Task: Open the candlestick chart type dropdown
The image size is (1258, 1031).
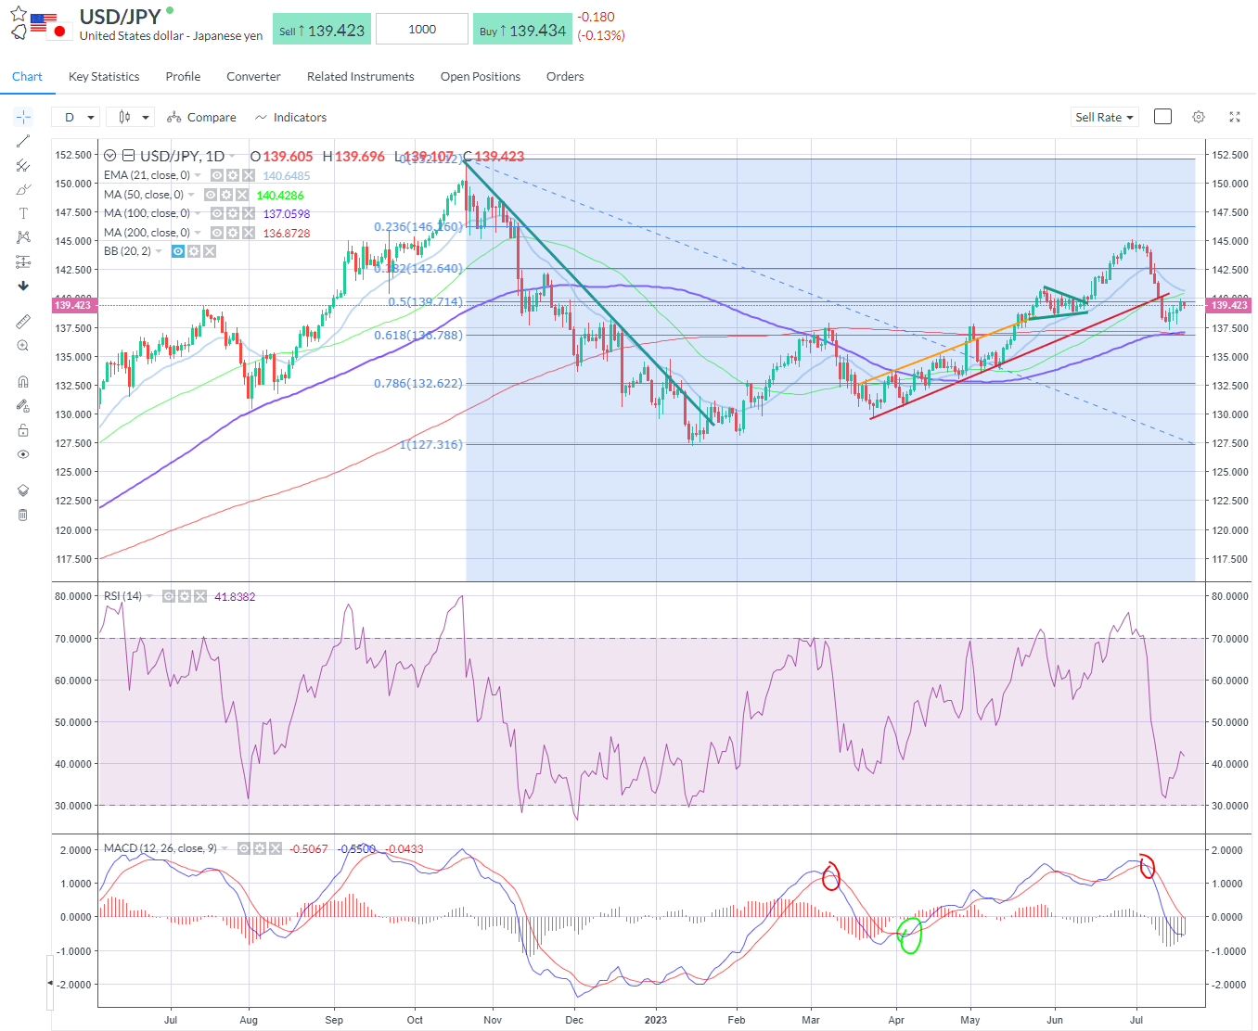Action: pyautogui.click(x=131, y=118)
